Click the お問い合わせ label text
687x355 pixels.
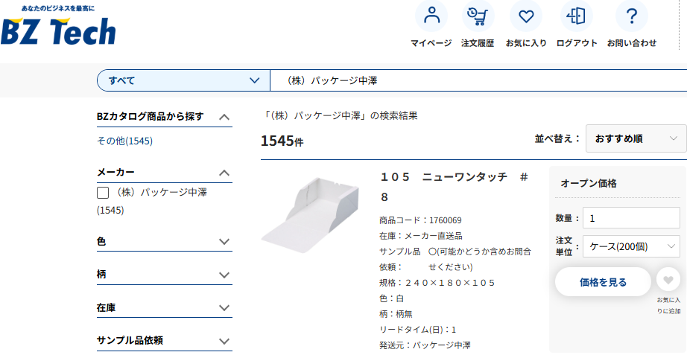(x=632, y=43)
